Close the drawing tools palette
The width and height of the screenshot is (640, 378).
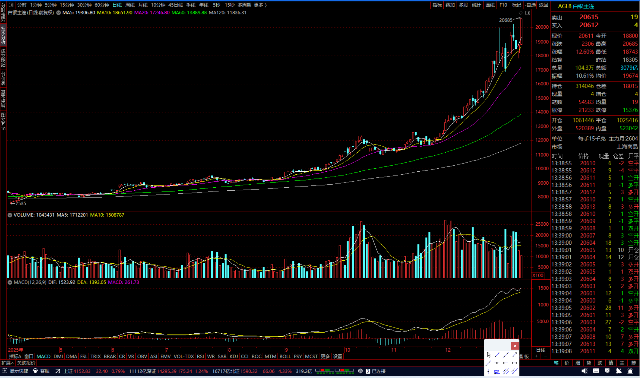[515, 346]
